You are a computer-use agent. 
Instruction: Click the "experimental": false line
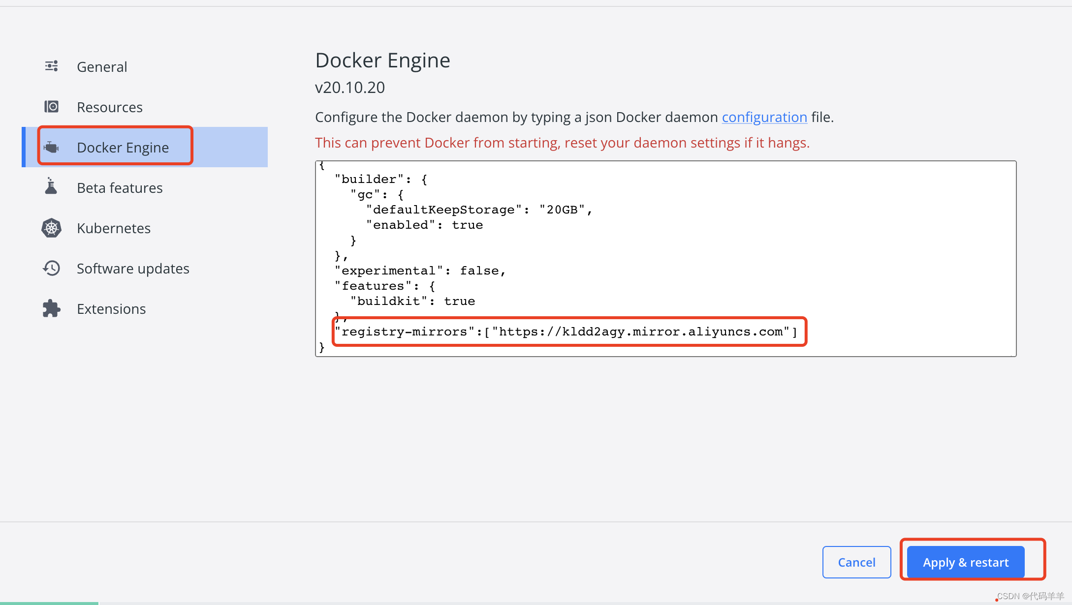click(x=420, y=271)
